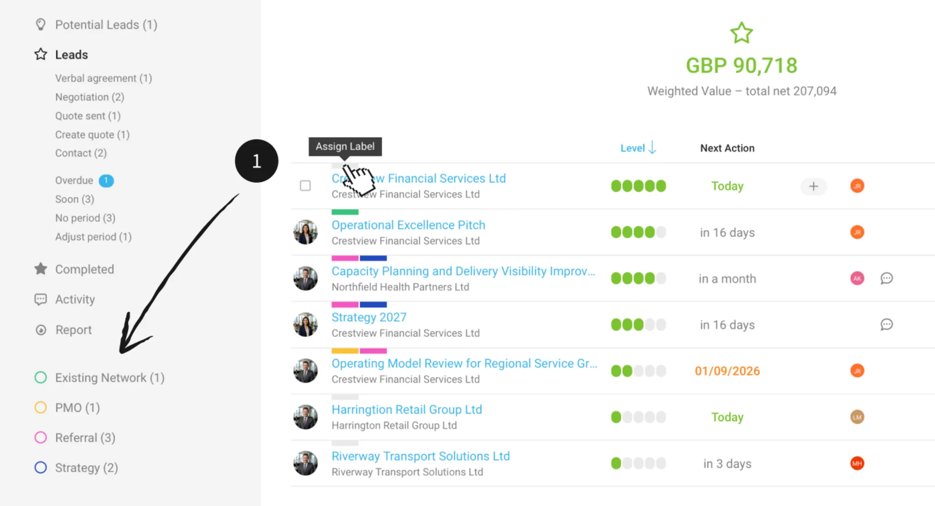Open the Create quote (1) stage
Screen dimensions: 935x506
pos(92,135)
